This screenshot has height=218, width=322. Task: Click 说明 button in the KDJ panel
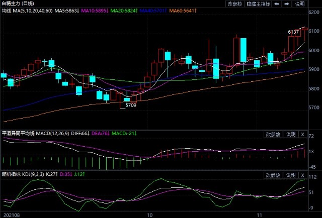pyautogui.click(x=291, y=175)
